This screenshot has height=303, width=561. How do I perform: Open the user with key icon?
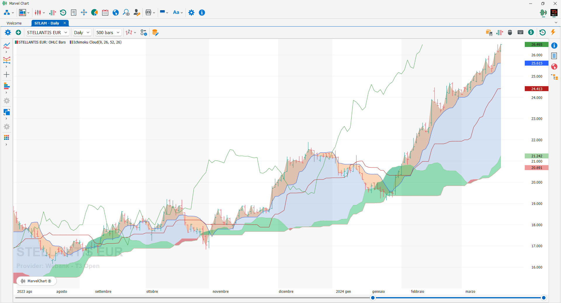(x=137, y=13)
